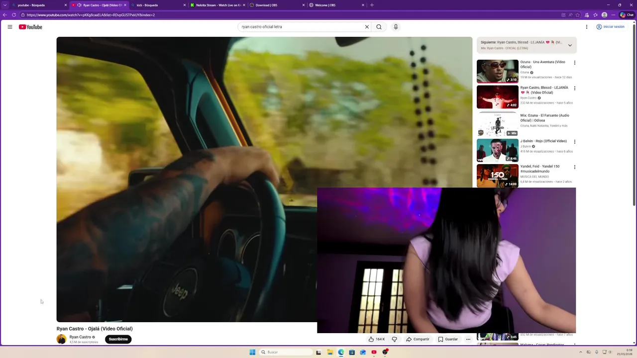
Task: Open options menu for Yandel 150 video
Action: click(x=574, y=167)
